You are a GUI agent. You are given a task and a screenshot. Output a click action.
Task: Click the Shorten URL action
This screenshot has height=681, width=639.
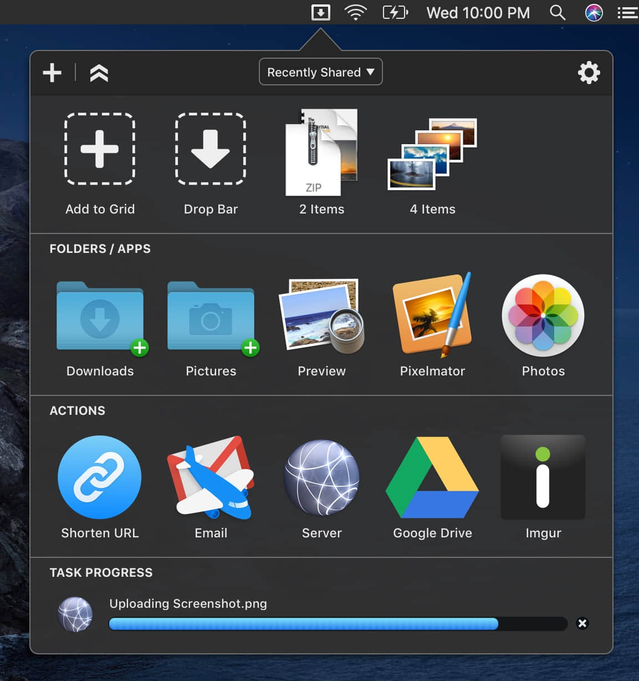100,477
